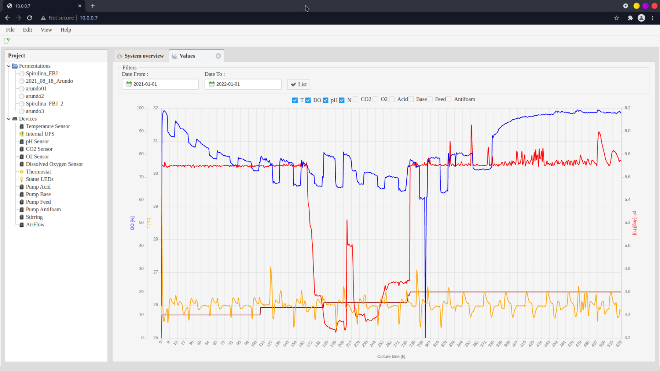Open the browser extensions puzzle icon

click(630, 18)
